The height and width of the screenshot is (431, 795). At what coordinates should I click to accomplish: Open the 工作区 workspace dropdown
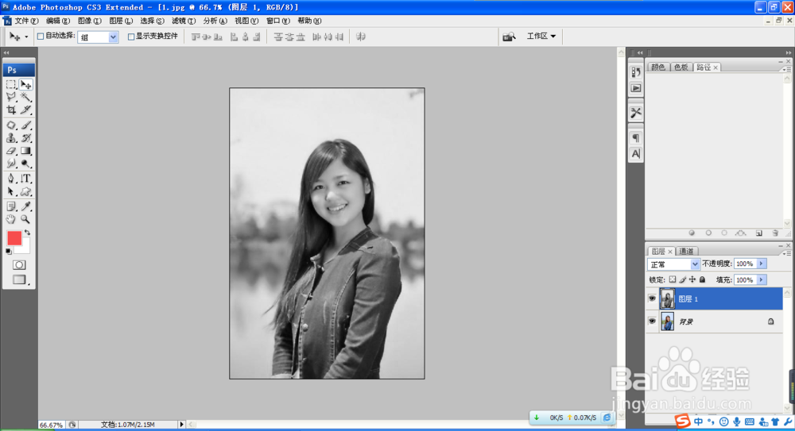(x=541, y=37)
